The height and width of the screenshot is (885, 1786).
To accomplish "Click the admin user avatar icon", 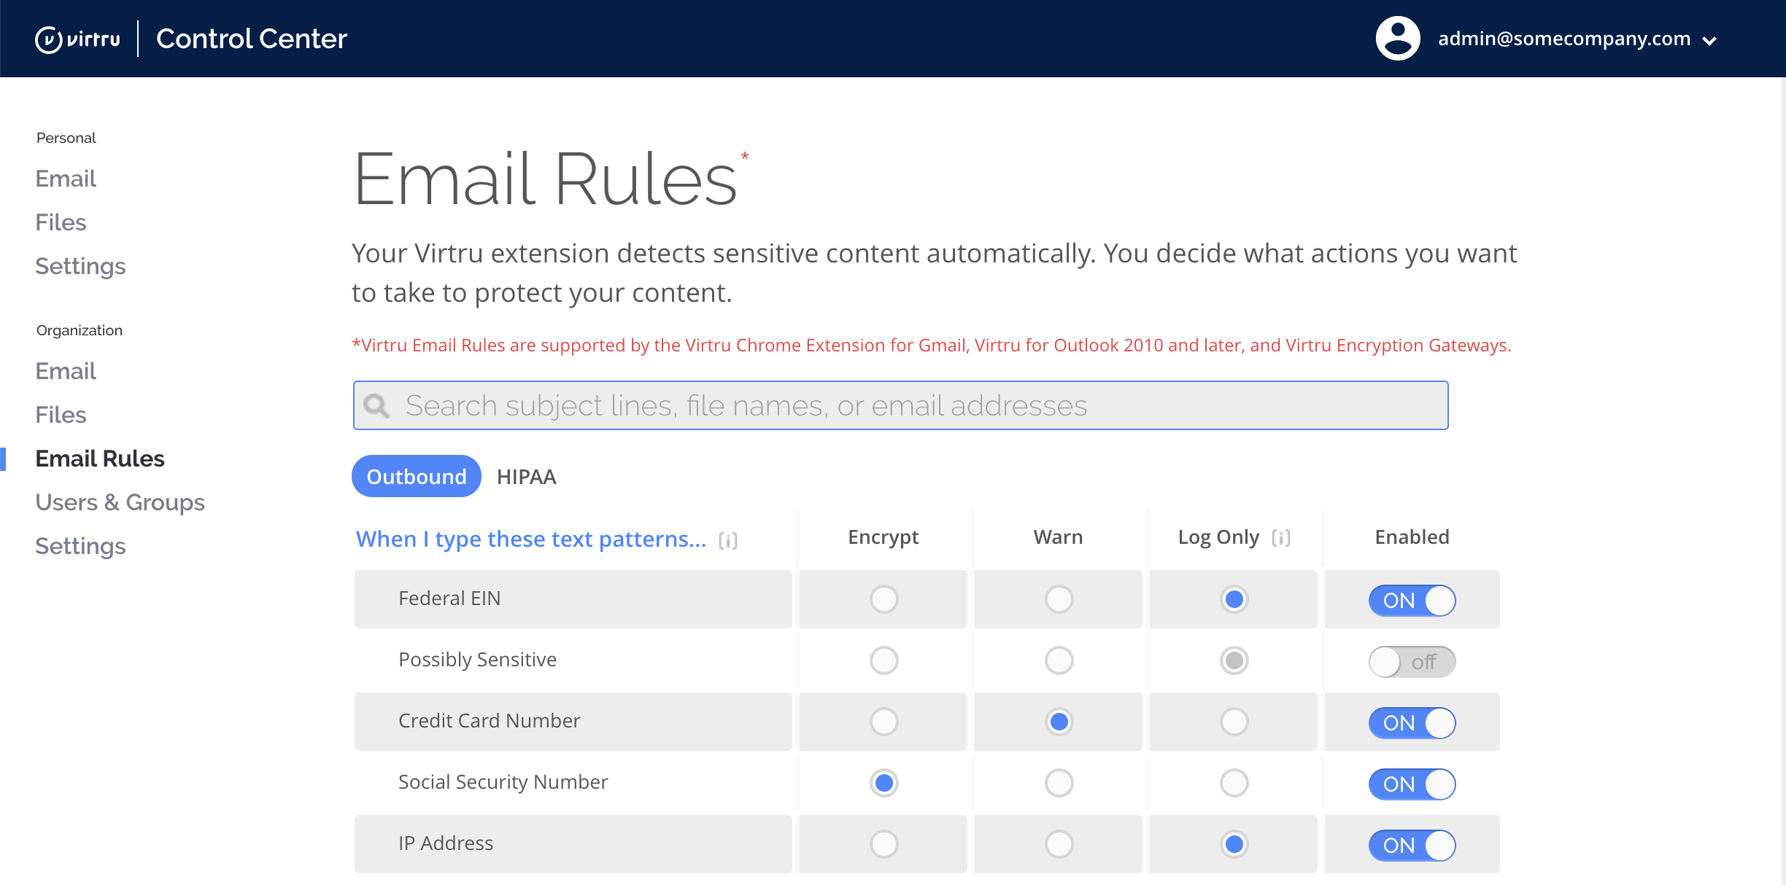I will tap(1397, 39).
